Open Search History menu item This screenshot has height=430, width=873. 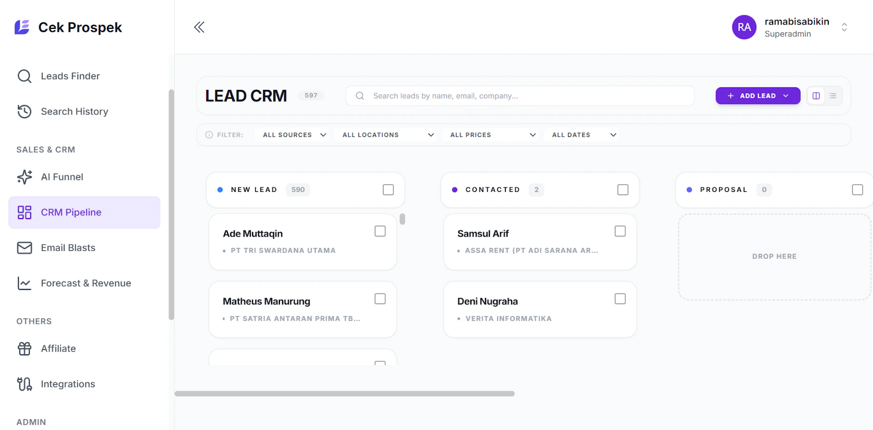tap(85, 111)
